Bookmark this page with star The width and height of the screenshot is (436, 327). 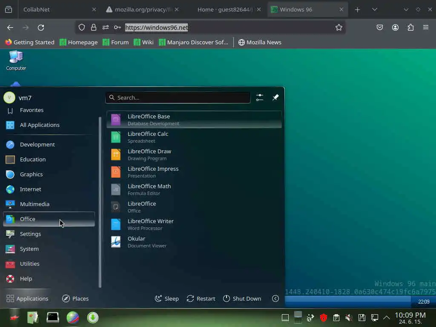pos(338,28)
